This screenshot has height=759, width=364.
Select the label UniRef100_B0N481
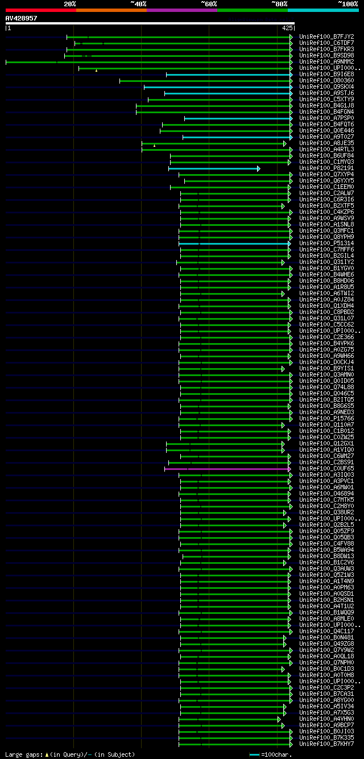click(x=326, y=638)
